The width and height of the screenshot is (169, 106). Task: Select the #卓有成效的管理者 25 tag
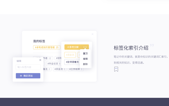[x=47, y=47]
